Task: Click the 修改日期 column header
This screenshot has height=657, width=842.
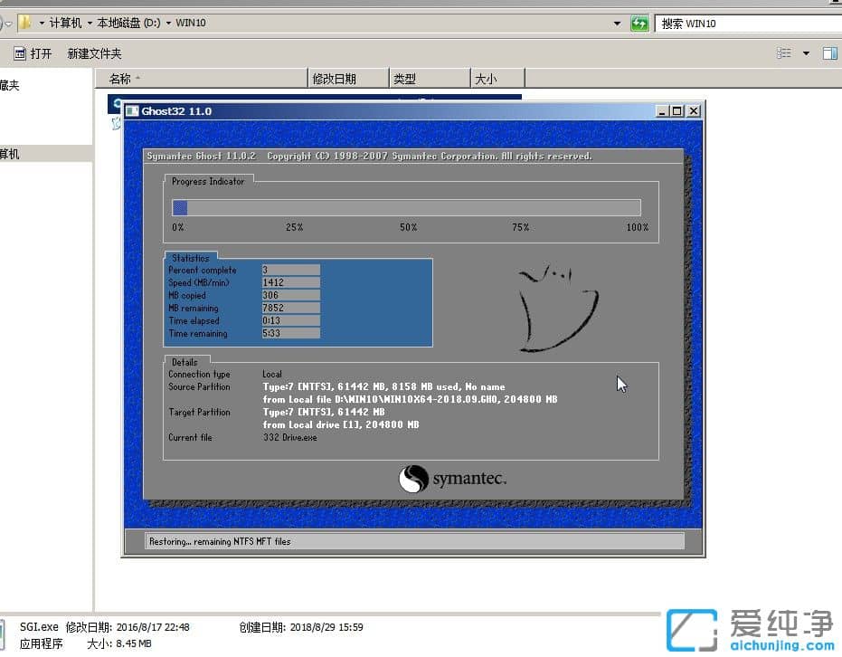Action: point(348,79)
